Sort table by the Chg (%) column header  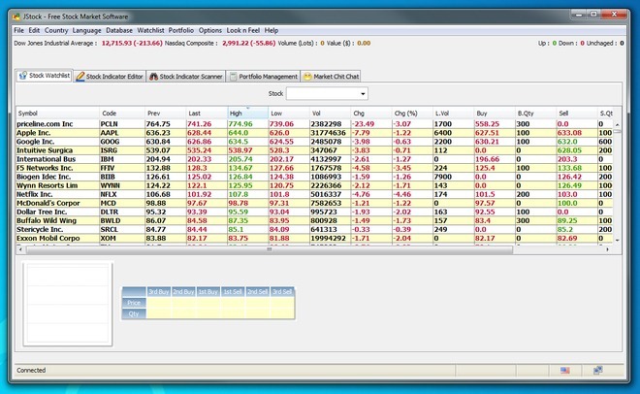(412, 114)
